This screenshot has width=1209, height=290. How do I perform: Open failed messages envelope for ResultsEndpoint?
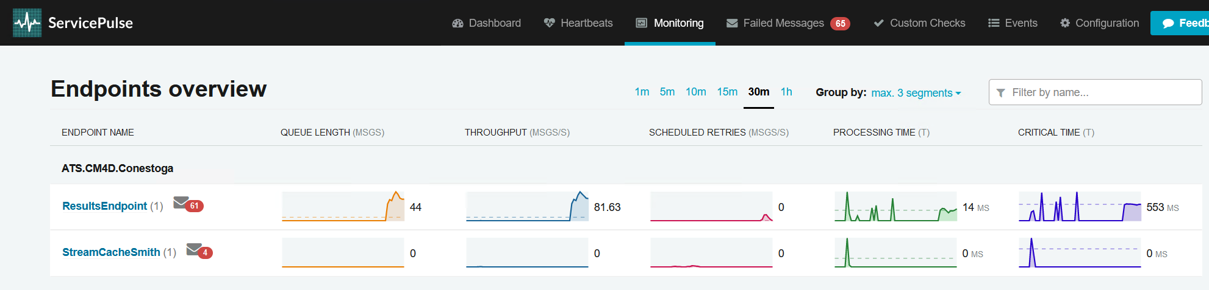coord(181,202)
